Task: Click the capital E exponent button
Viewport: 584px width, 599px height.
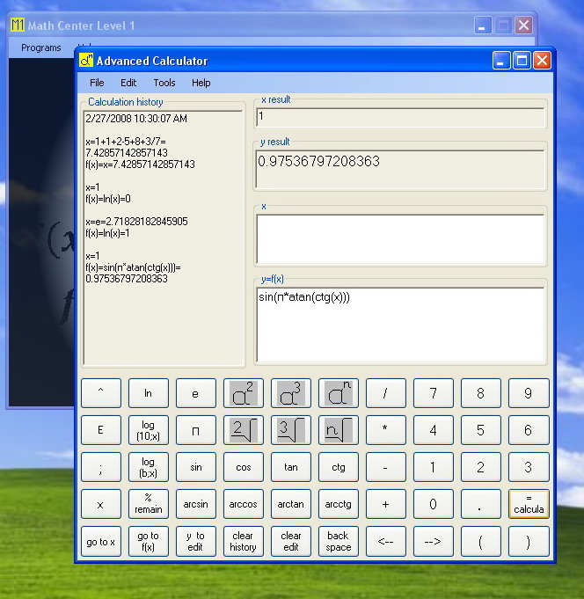Action: pos(101,430)
